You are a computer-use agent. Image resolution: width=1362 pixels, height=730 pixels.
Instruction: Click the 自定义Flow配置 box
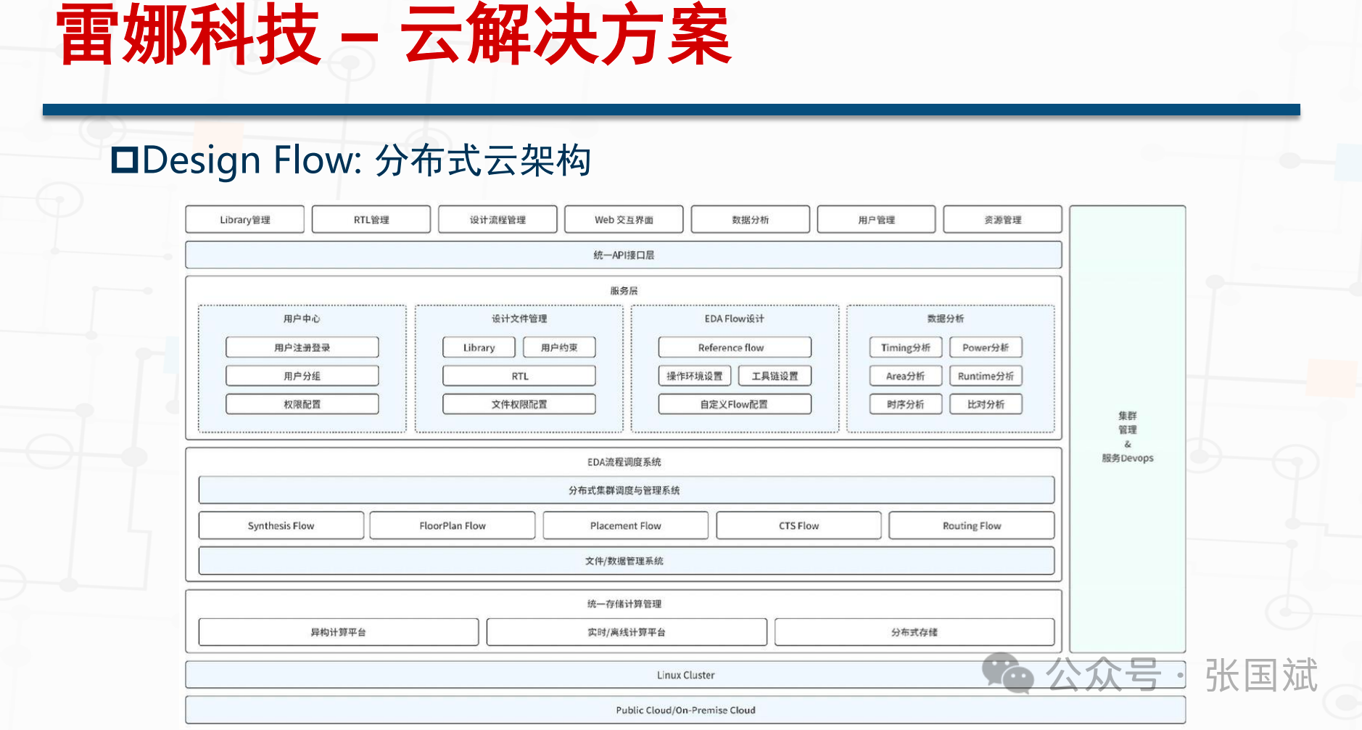tap(735, 404)
